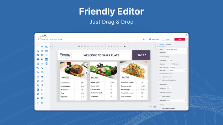The image size is (223, 125).
Task: Select the Creative tab
Action: (x=162, y=44)
